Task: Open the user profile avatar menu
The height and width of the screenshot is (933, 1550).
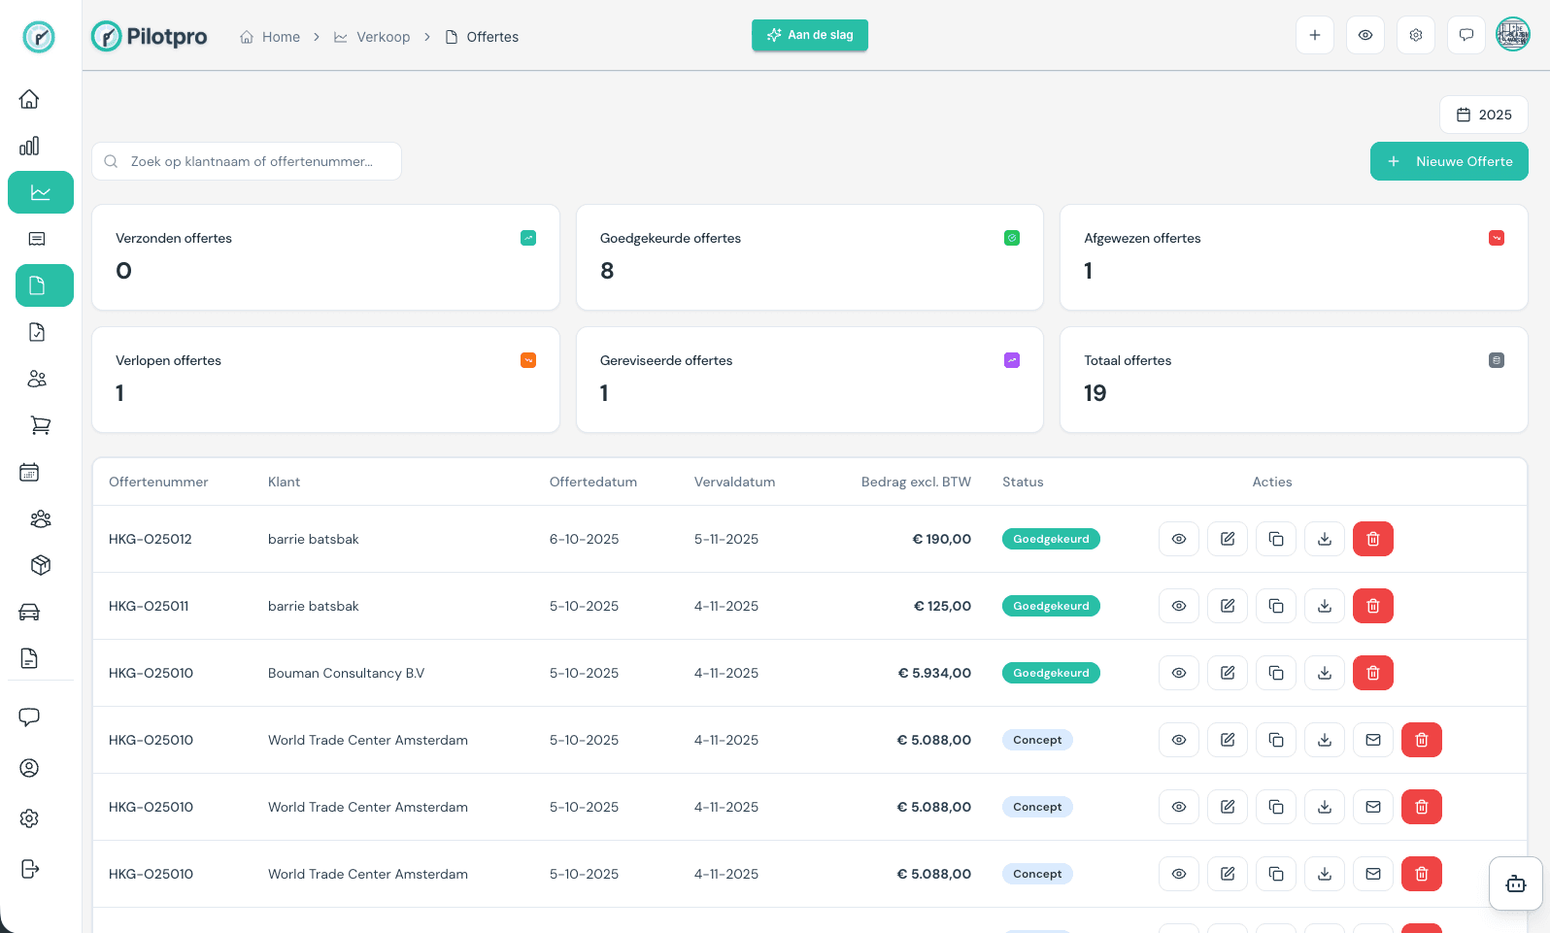Action: (1512, 35)
